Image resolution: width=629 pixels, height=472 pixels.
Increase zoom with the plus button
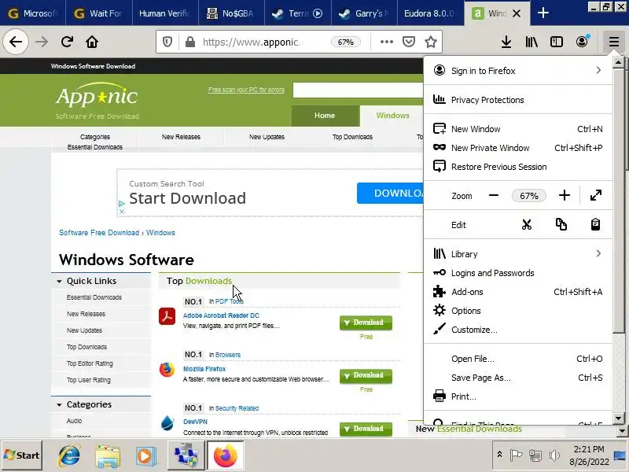click(564, 195)
